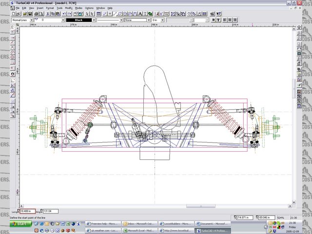Click the Select arrow tool icon
Screen dimensions: 312x234
click(87, 14)
